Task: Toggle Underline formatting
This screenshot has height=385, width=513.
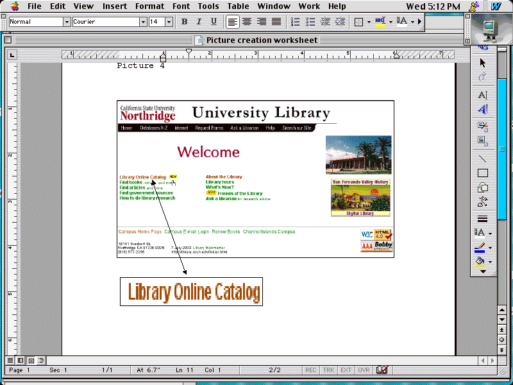Action: tap(214, 22)
